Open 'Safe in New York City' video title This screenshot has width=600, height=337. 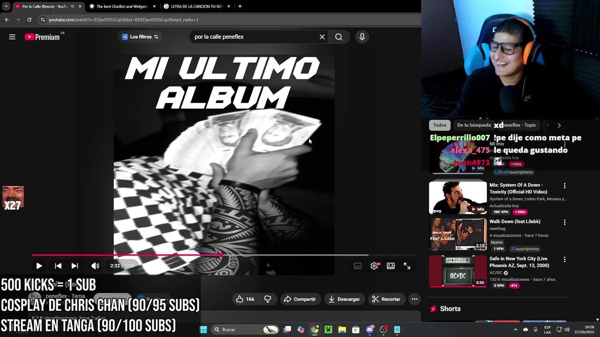coord(519,262)
